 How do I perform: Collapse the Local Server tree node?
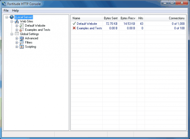coord(7,17)
